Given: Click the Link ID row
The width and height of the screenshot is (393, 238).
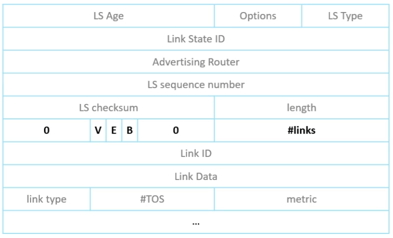Looking at the screenshot, I should click(196, 153).
